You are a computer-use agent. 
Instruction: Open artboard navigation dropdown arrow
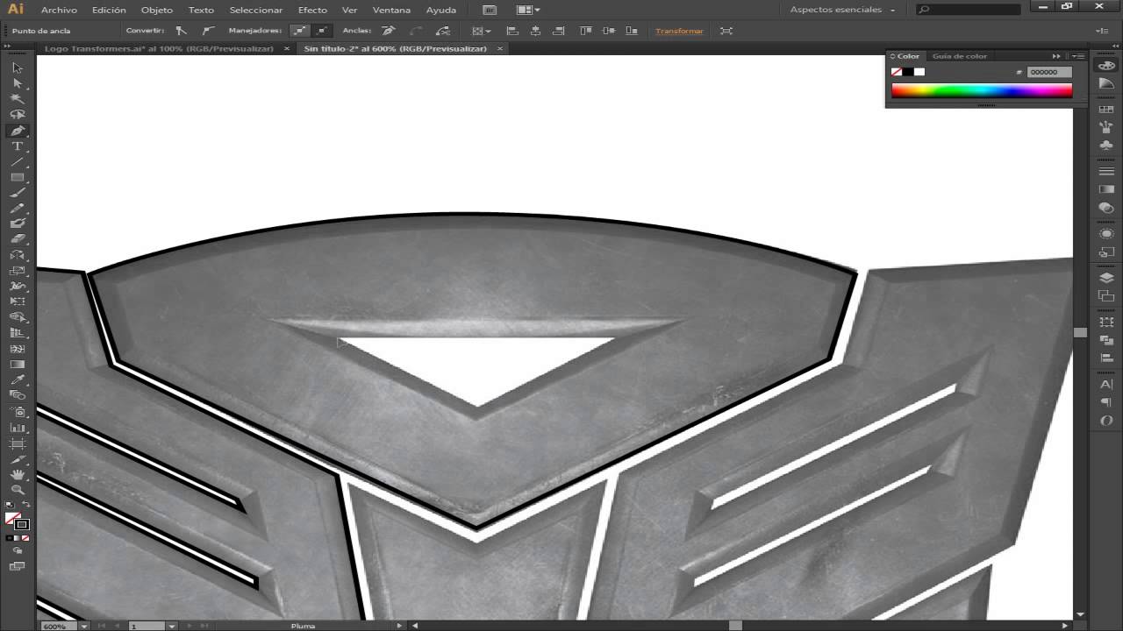(171, 626)
